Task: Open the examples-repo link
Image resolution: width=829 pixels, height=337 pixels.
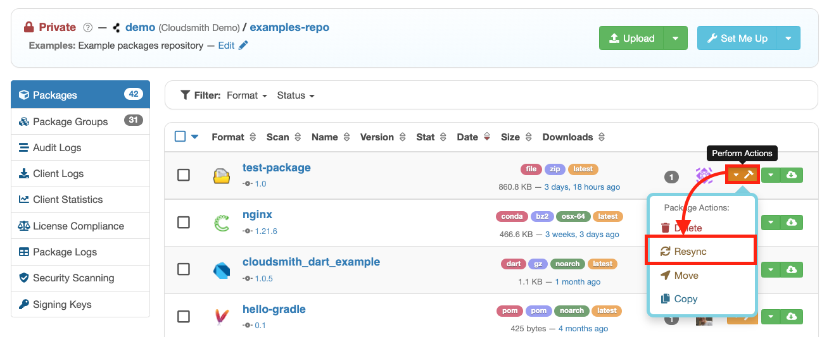Action: point(289,27)
